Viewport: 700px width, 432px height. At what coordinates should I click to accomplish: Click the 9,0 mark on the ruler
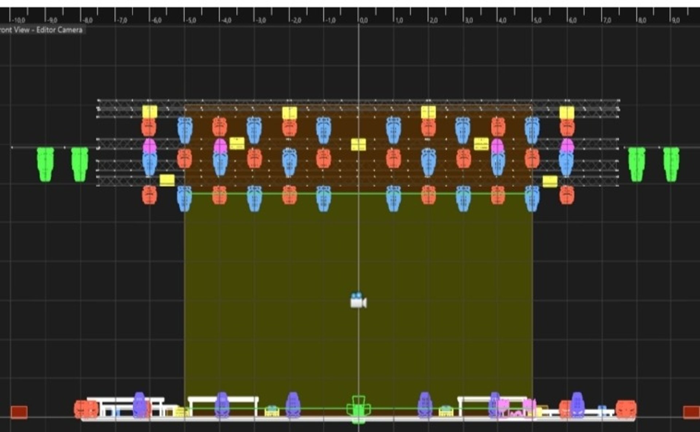(x=675, y=21)
